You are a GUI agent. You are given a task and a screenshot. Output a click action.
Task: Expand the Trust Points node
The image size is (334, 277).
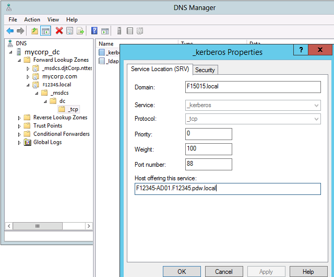click(19, 126)
